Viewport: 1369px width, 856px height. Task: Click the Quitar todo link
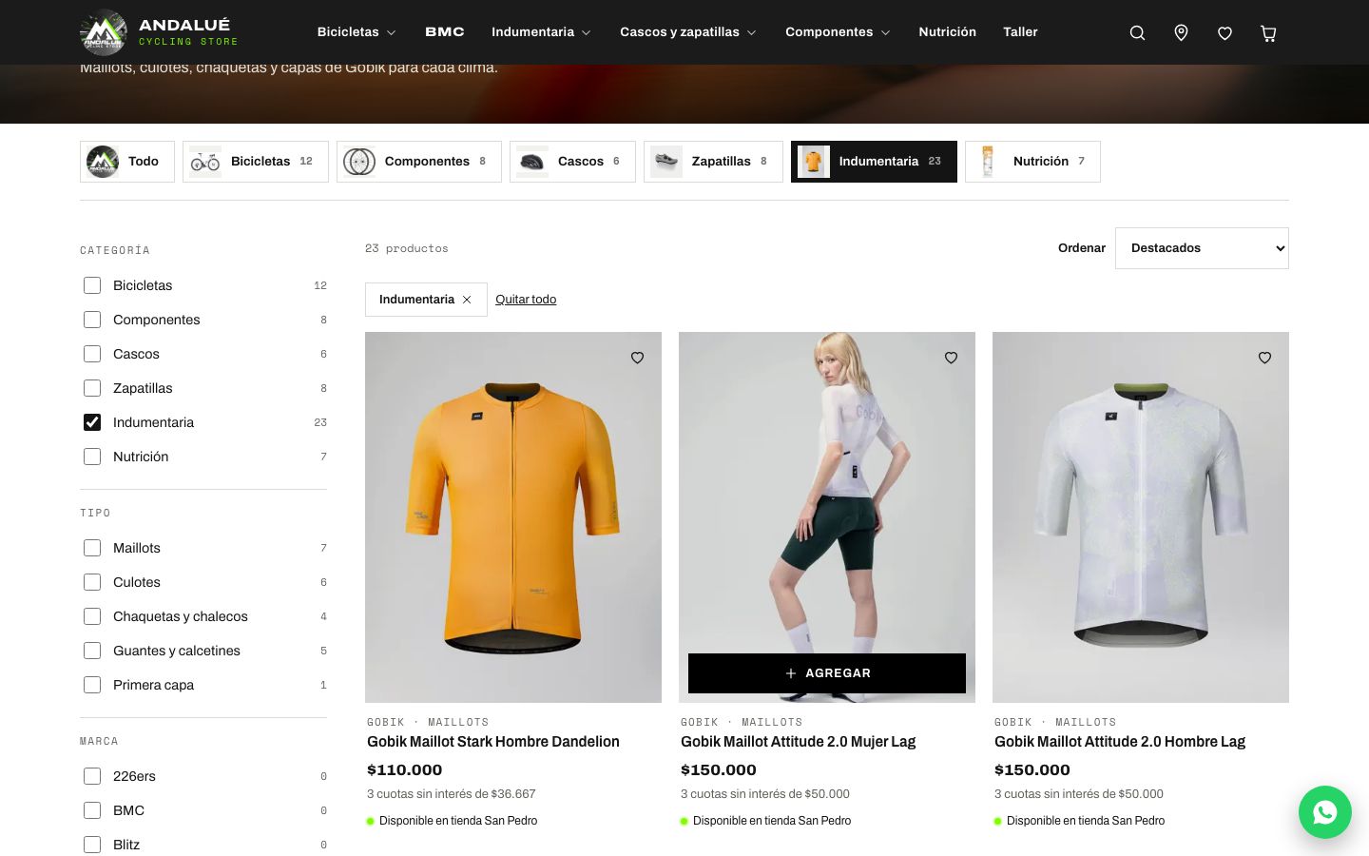point(526,300)
